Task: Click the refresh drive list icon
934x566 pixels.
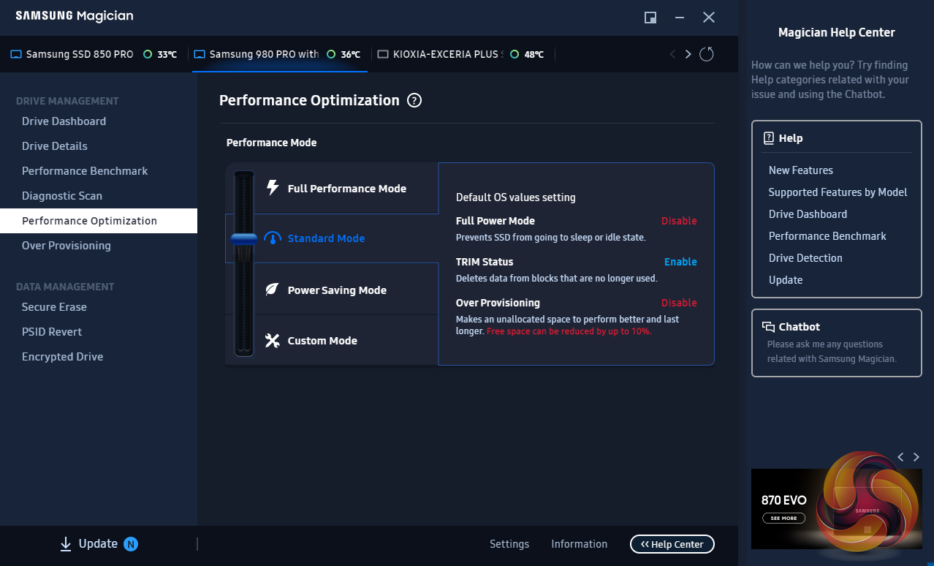Action: click(x=706, y=54)
